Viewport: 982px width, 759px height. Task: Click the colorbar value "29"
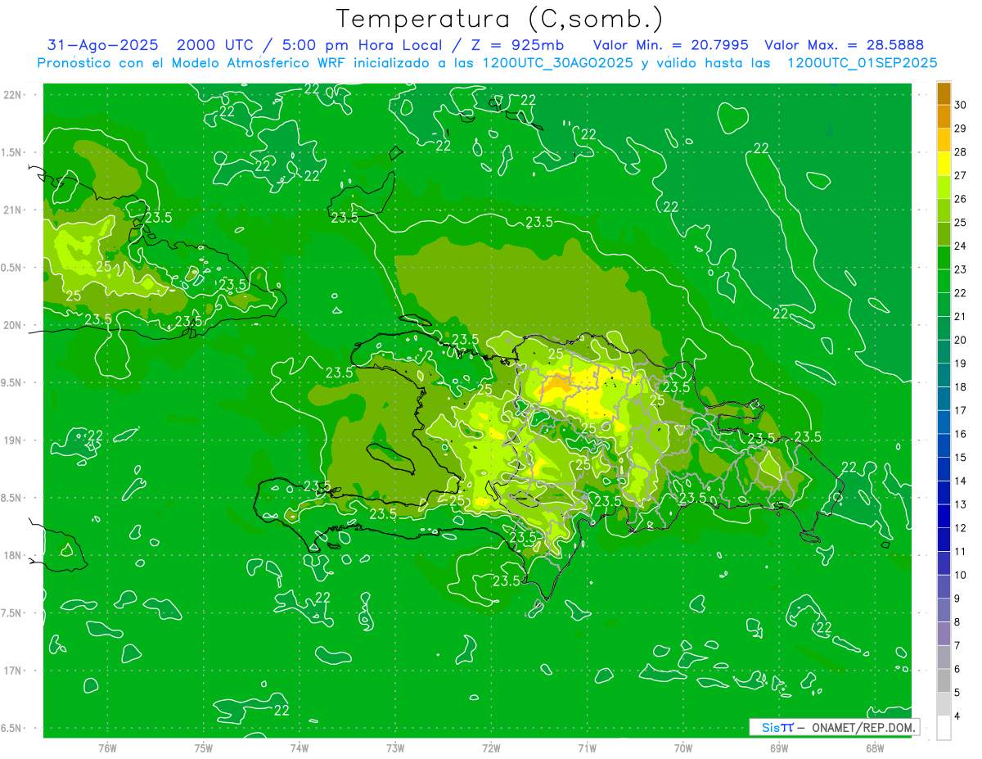[961, 129]
